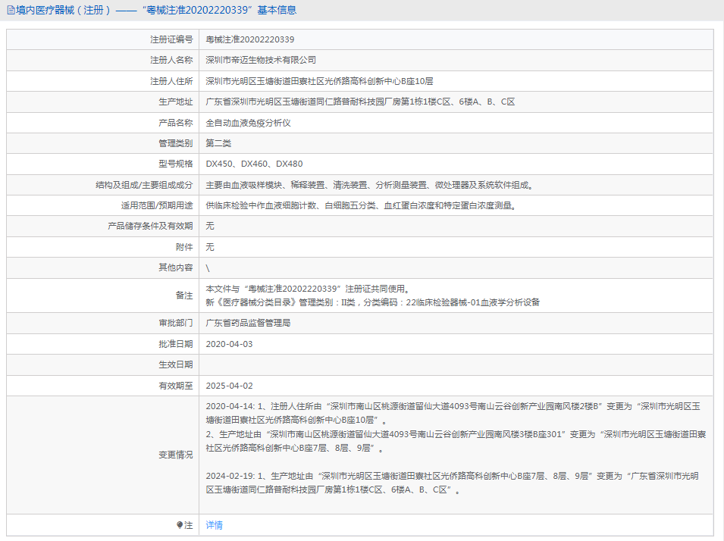This screenshot has width=724, height=541.
Task: Select model specs DX450、DX460、DX480
Action: (255, 164)
